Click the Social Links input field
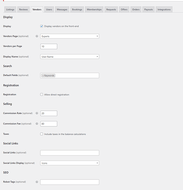The image size is (183, 190). click(x=70, y=153)
